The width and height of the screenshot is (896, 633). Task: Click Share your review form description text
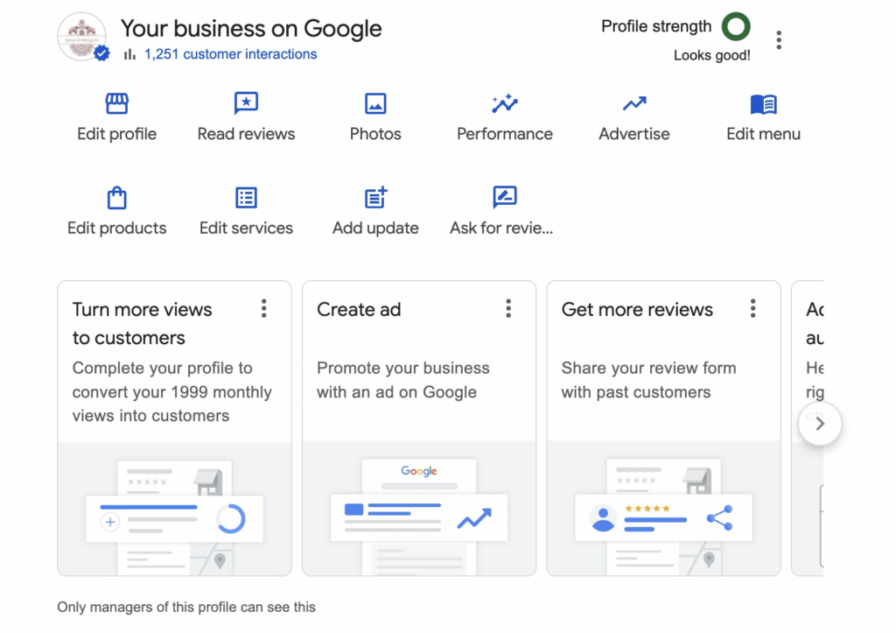648,380
